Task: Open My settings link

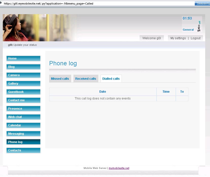Action: [178, 38]
